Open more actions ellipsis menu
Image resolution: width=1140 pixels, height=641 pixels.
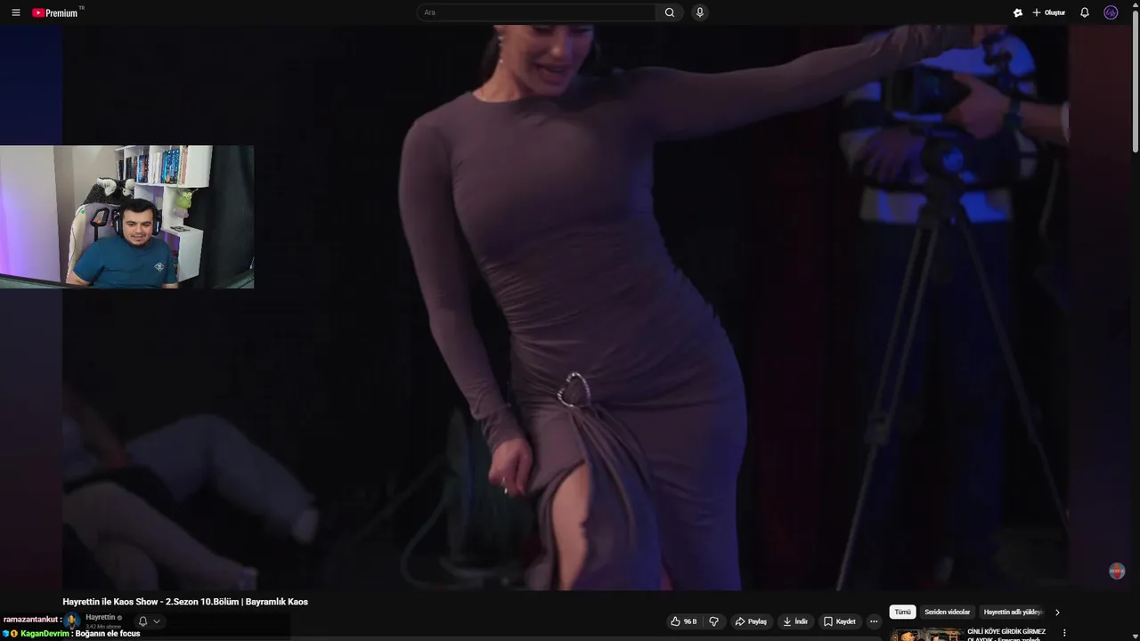point(874,621)
